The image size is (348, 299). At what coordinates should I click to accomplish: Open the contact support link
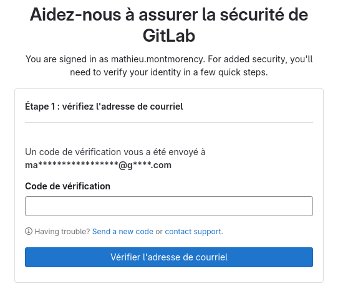(x=193, y=231)
